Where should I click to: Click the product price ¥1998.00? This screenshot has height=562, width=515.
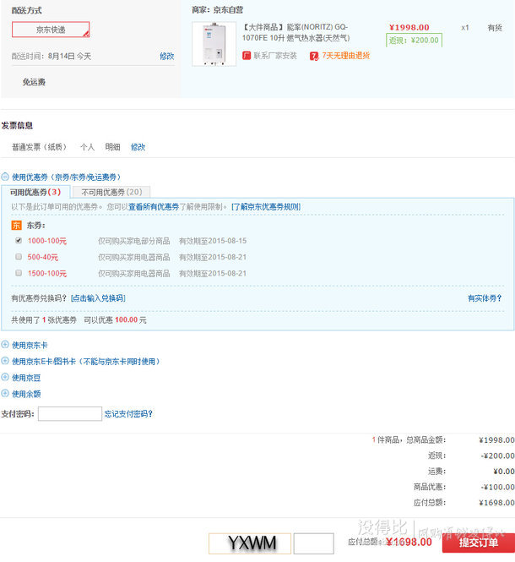tap(409, 27)
